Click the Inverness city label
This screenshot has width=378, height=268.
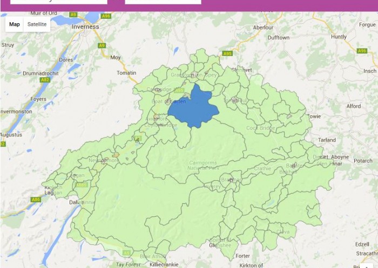tap(85, 27)
